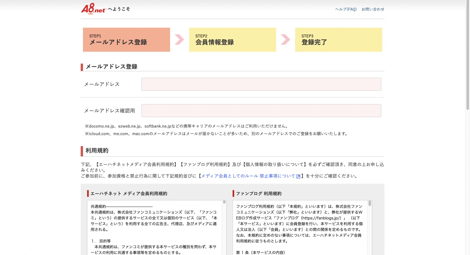Click the A8.net logo
The width and height of the screenshot is (470, 255).
[93, 9]
